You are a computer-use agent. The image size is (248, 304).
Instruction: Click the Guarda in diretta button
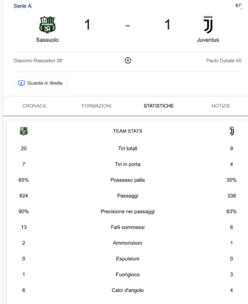[41, 83]
